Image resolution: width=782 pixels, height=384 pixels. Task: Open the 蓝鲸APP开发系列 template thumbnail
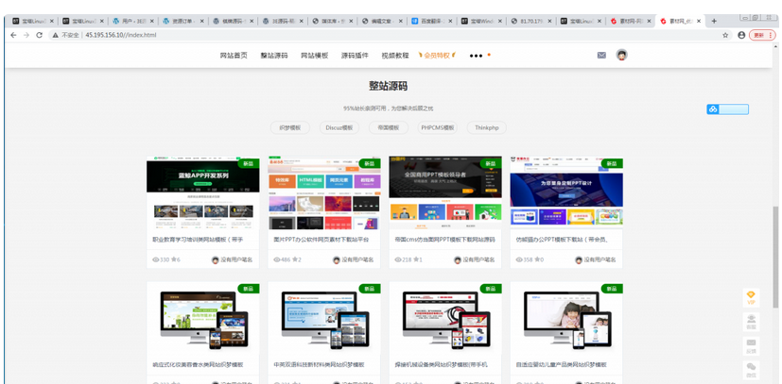point(203,193)
